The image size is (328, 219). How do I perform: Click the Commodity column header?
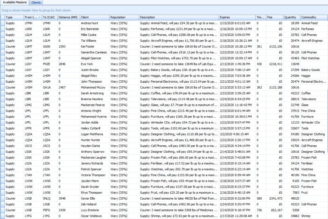313,17
